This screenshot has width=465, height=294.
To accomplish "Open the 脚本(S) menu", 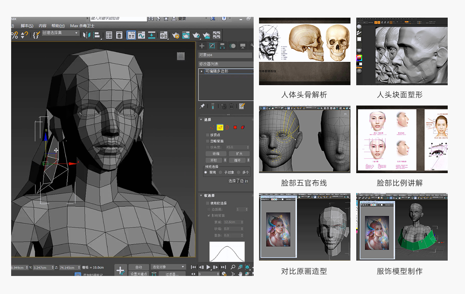I will (27, 26).
